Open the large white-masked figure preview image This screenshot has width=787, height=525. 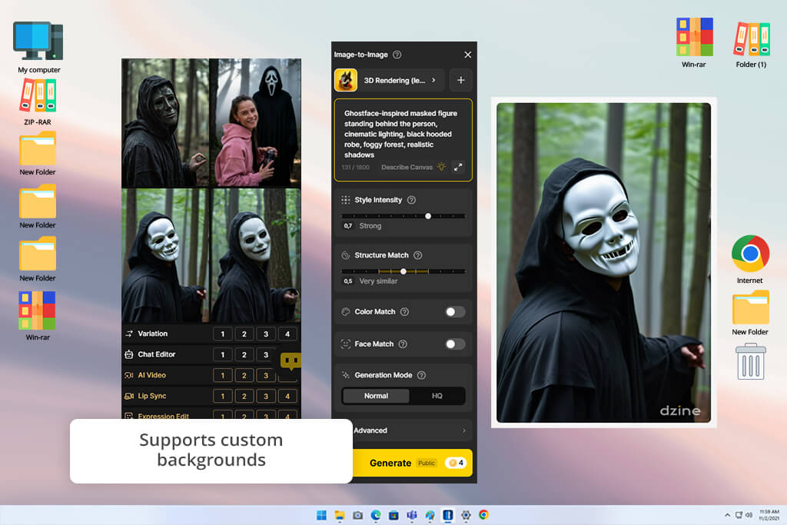604,263
